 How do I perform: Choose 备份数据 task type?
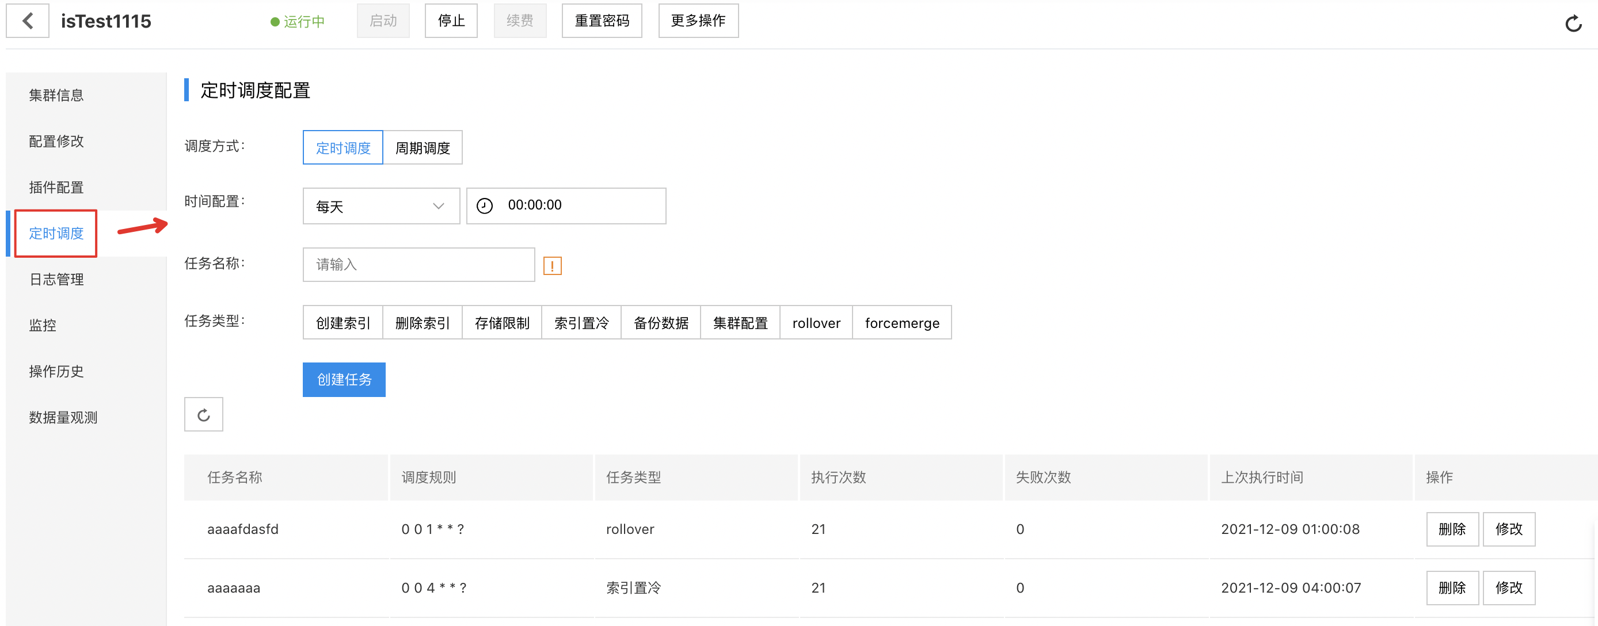pyautogui.click(x=661, y=322)
